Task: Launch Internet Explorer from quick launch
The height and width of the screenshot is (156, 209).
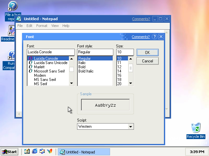Action: pos(35,151)
